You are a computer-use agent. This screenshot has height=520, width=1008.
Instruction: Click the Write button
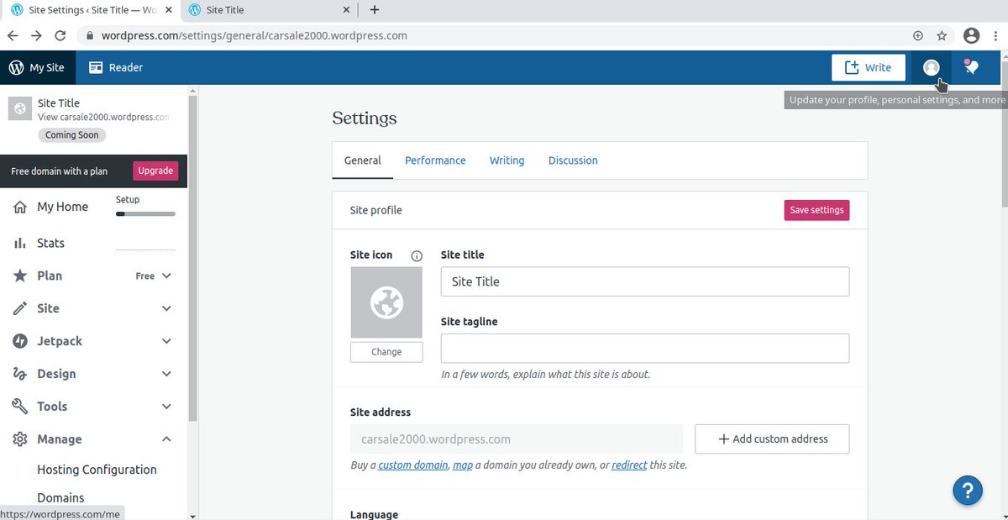[869, 67]
